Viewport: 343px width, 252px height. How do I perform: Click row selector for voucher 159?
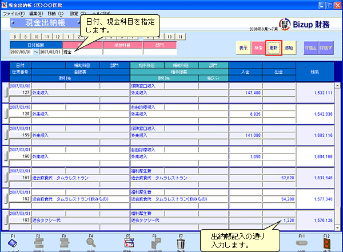click(x=6, y=135)
